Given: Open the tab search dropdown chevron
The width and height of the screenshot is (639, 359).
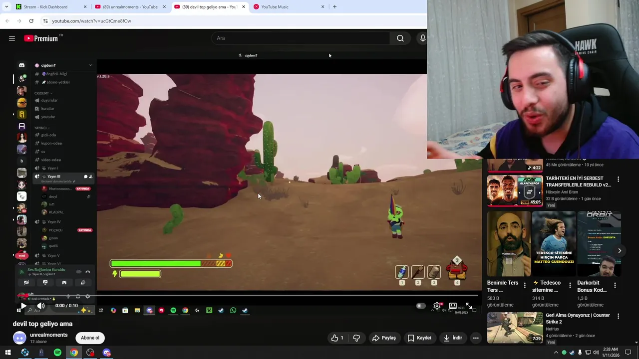Looking at the screenshot, I should (6, 7).
